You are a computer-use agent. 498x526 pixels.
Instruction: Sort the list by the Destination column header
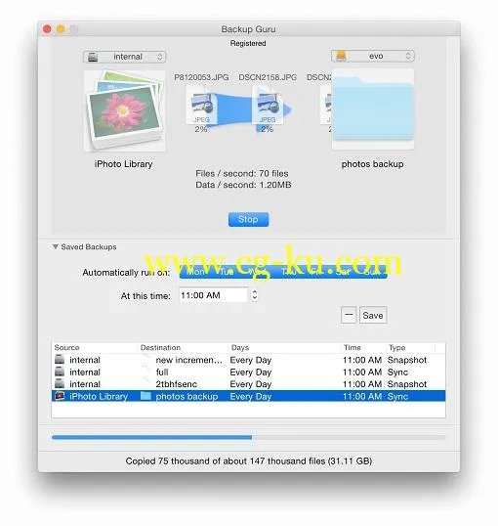[x=184, y=347]
